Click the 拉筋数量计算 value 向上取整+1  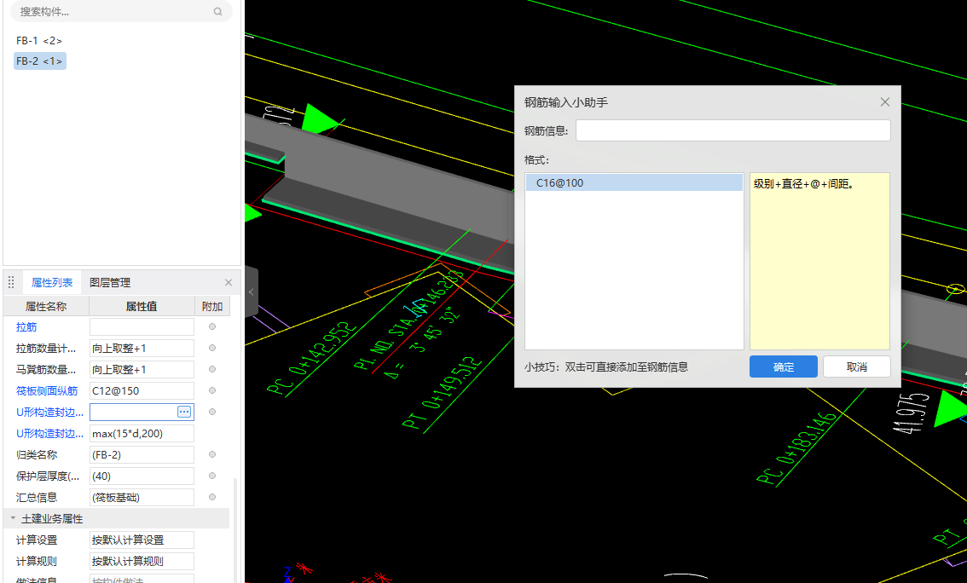tap(142, 349)
